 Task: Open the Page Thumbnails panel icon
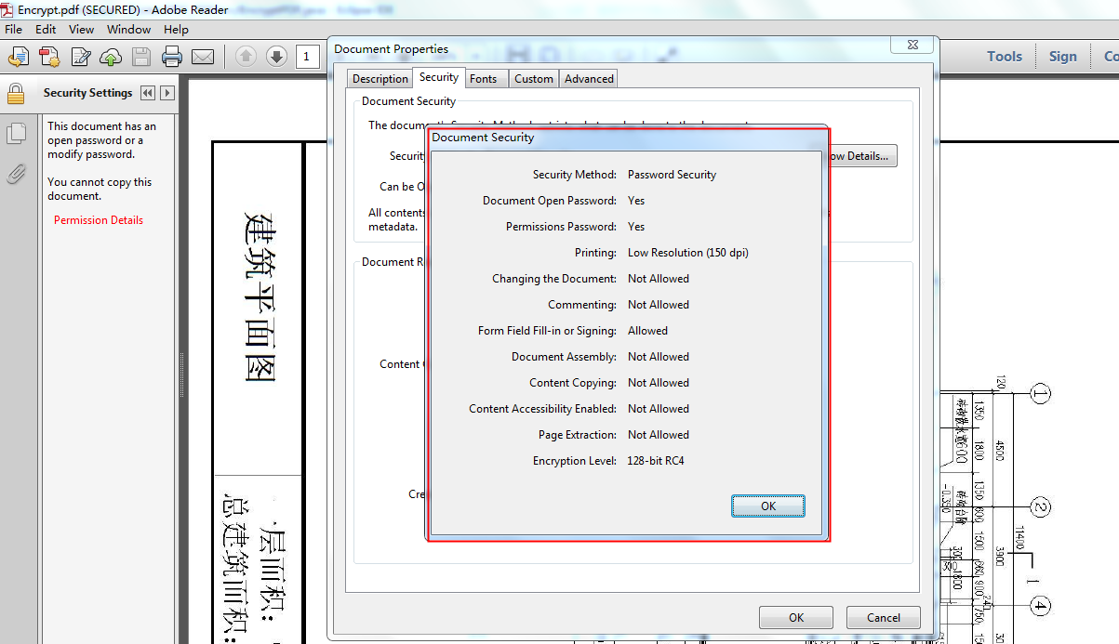pos(16,134)
